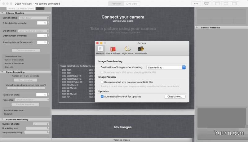Select the Camera Control tab
Screen dimensions: 248x142
[26, 9]
